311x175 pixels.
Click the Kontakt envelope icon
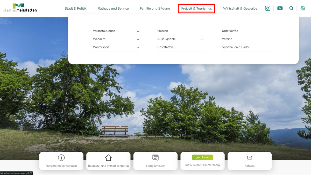(250, 157)
